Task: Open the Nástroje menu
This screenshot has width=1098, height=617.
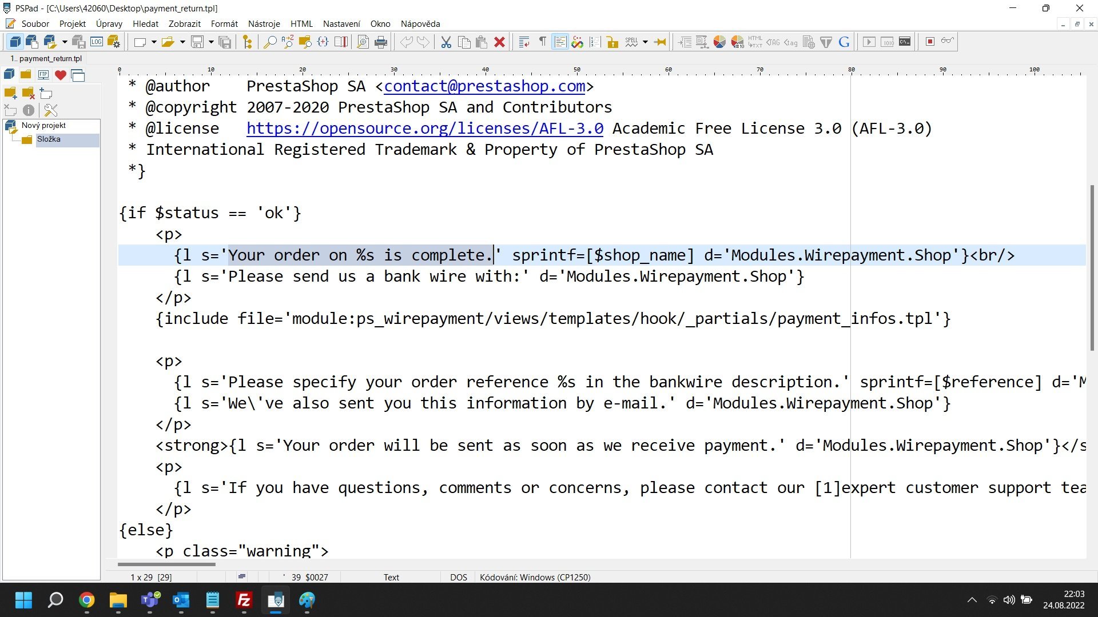Action: (x=264, y=23)
